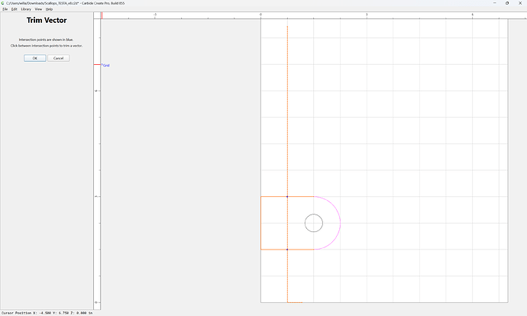Image resolution: width=527 pixels, height=316 pixels.
Task: Open the Library menu
Action: click(26, 9)
